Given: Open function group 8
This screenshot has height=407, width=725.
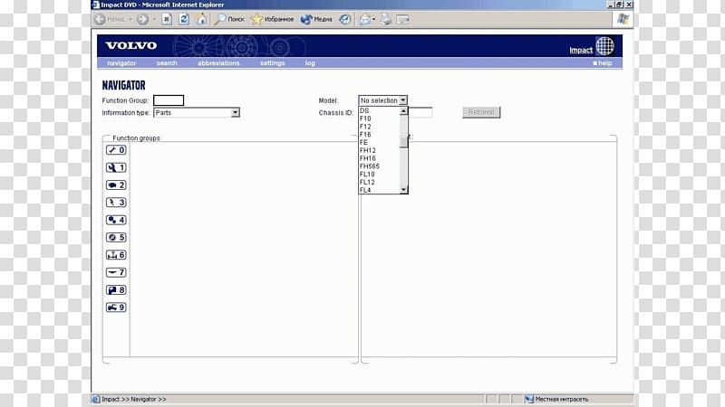Looking at the screenshot, I should pos(116,289).
